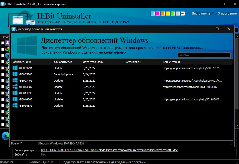The width and height of the screenshot is (239, 164).
Task: Close the update manager dialog
Action: tap(229, 29)
